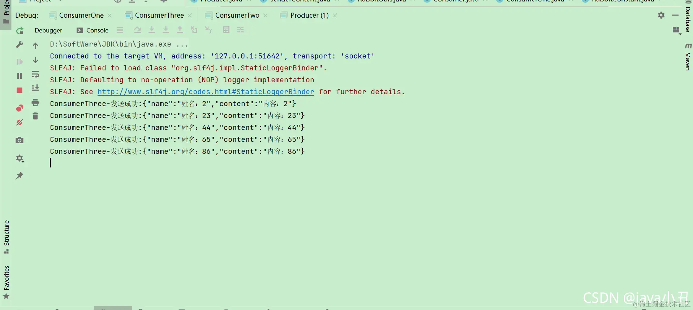Image resolution: width=693 pixels, height=310 pixels.
Task: Resume the program execution
Action: click(20, 62)
